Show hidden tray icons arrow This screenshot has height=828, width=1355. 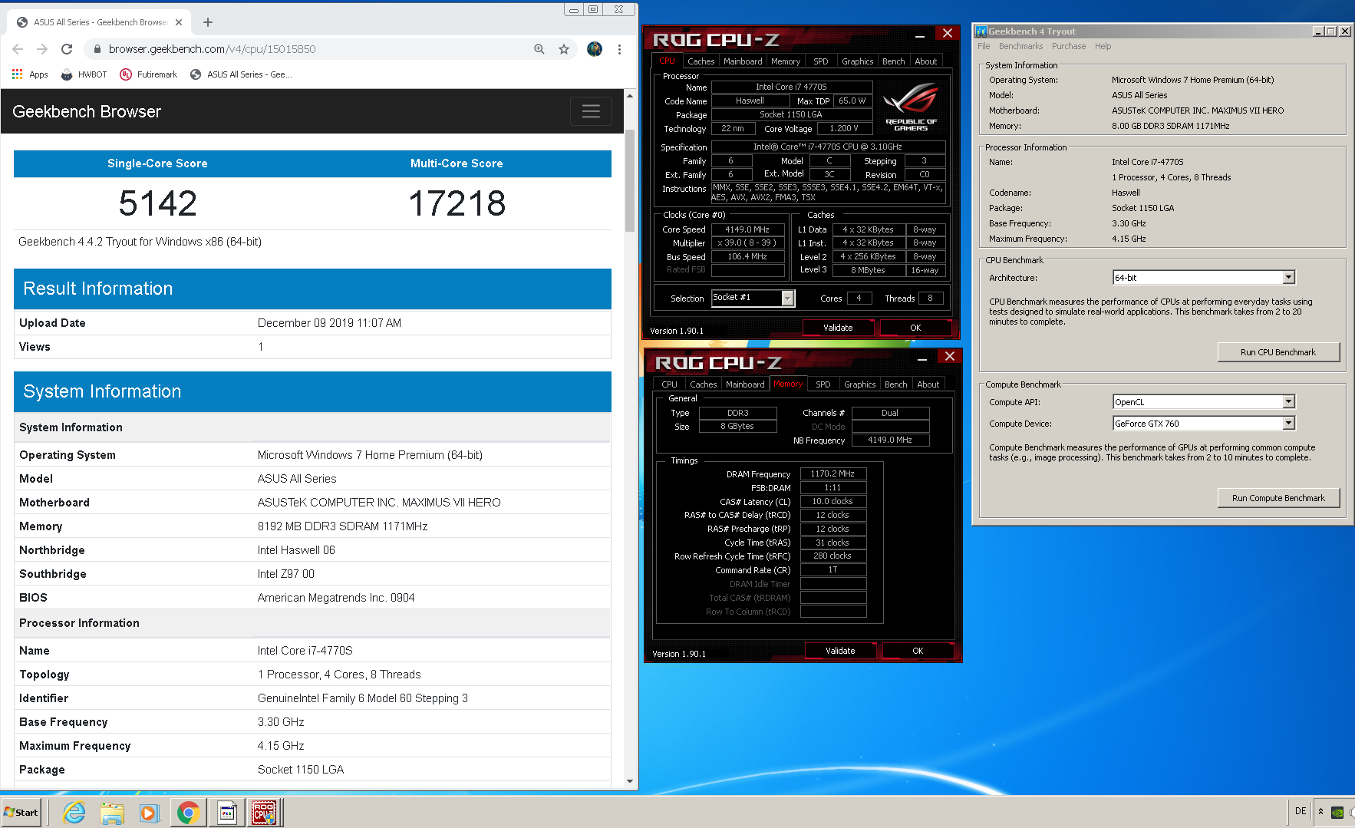click(1320, 811)
